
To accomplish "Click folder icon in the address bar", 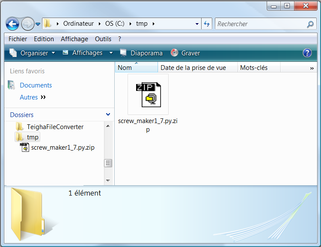I will pyautogui.click(x=47, y=24).
